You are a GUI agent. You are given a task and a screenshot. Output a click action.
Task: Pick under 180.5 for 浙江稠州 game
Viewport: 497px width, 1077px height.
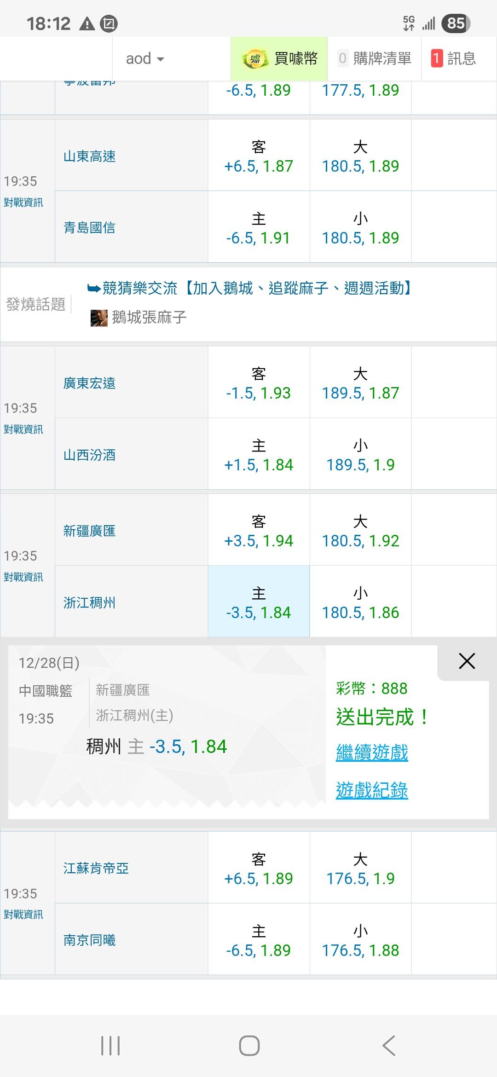click(360, 603)
